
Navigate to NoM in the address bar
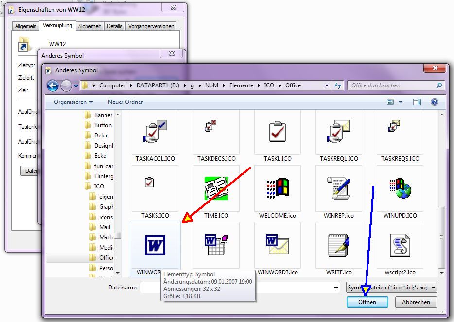211,85
